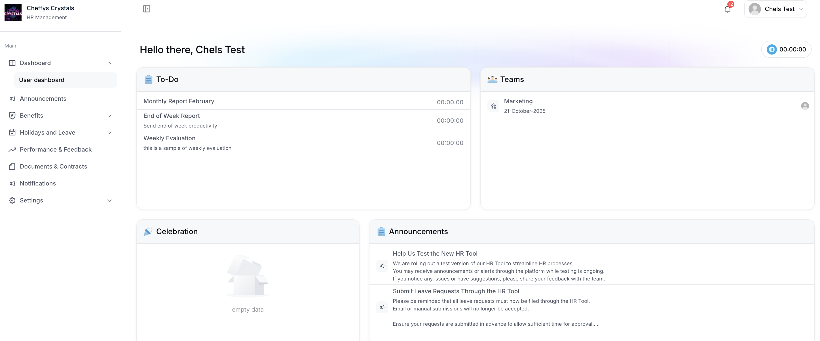Click the megaphone icon beside HR Tool announcement
Image resolution: width=820 pixels, height=341 pixels.
coord(382,266)
